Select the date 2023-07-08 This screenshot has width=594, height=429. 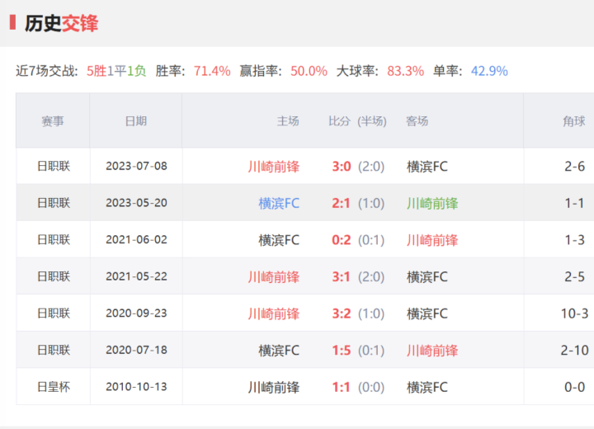(136, 166)
